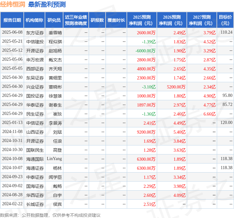Click the 最新盈利预测 heading text

(x=47, y=4)
